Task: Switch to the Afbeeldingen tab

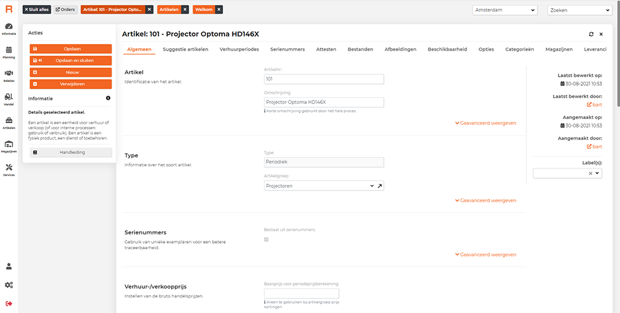Action: pos(400,49)
